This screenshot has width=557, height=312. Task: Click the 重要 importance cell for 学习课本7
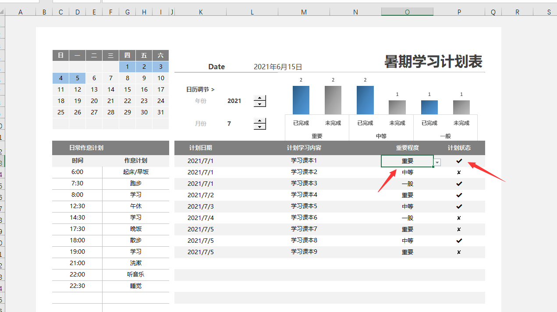point(407,229)
